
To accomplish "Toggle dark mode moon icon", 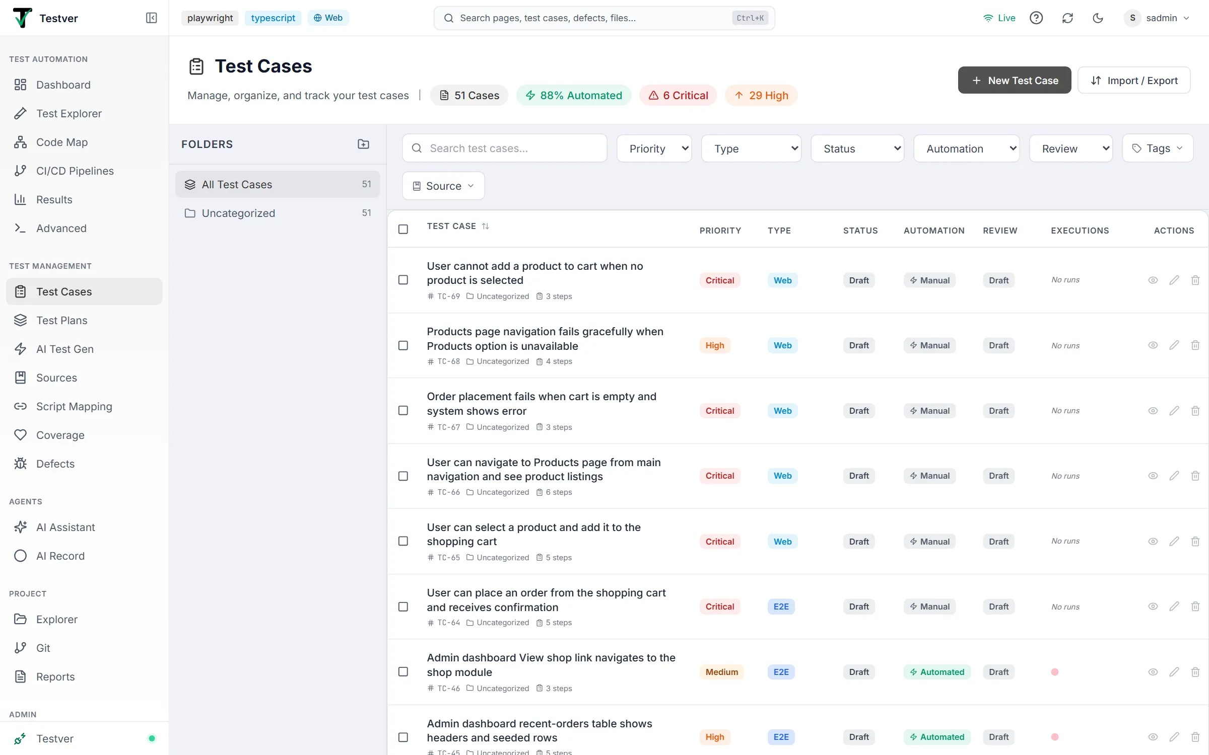I will click(1098, 18).
